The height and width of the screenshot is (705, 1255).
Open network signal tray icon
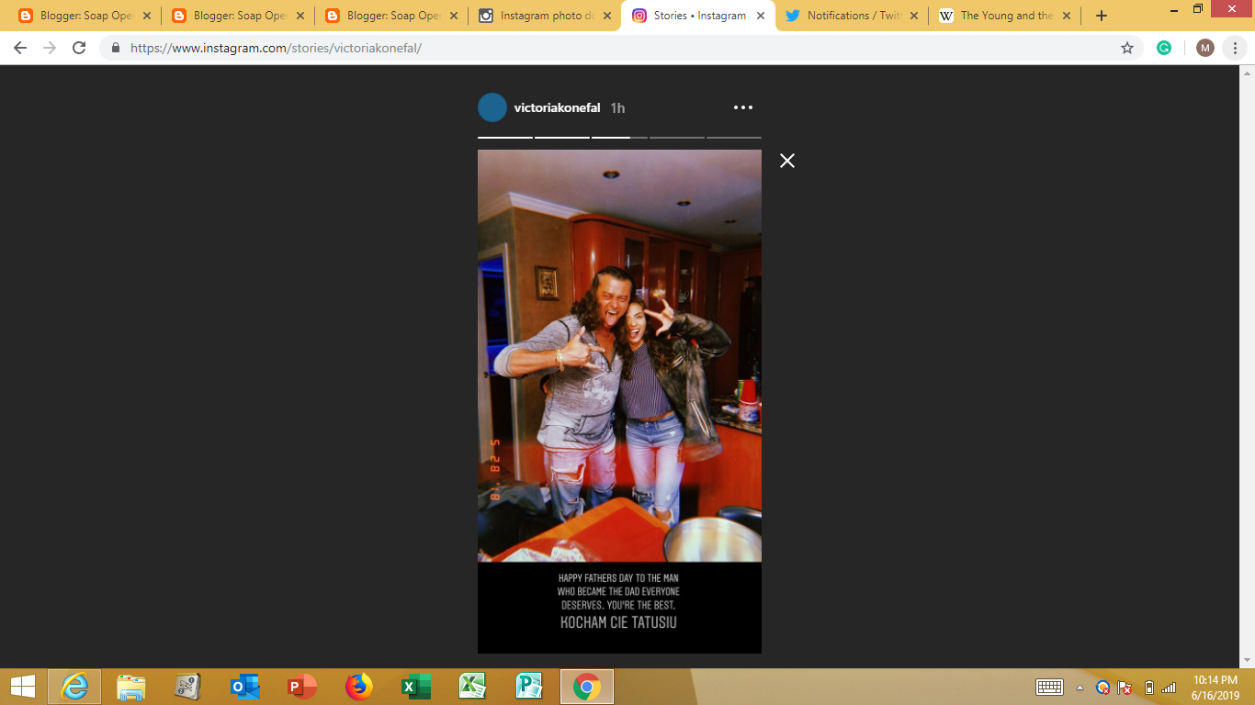click(1169, 687)
